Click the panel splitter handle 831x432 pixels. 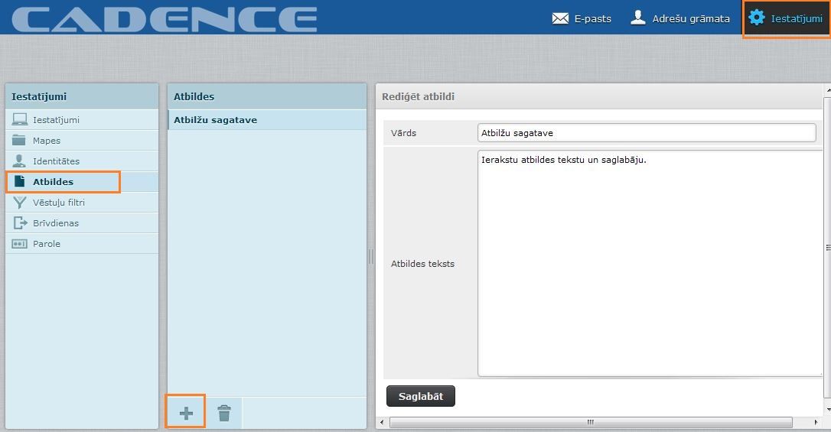point(371,256)
